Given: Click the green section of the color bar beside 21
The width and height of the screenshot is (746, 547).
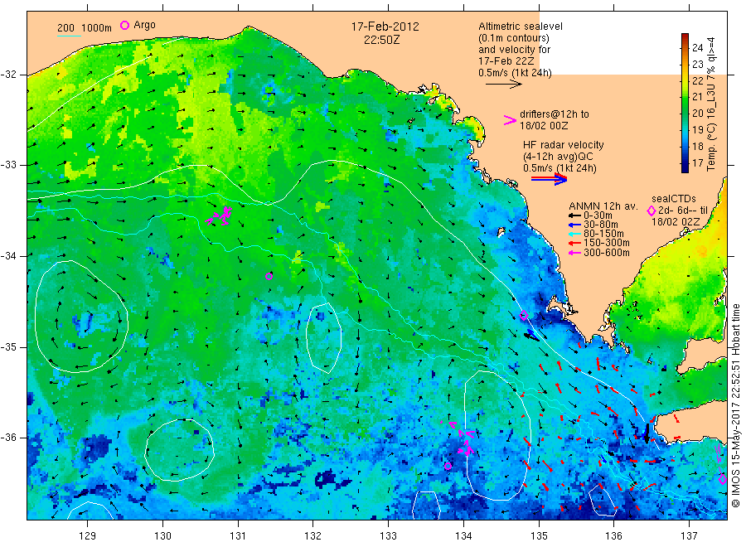Looking at the screenshot, I should pyautogui.click(x=685, y=97).
